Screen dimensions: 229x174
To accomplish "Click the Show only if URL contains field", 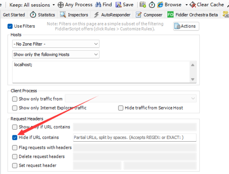I will [x=135, y=127].
